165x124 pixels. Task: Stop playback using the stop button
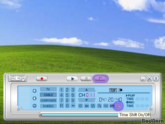[101, 79]
